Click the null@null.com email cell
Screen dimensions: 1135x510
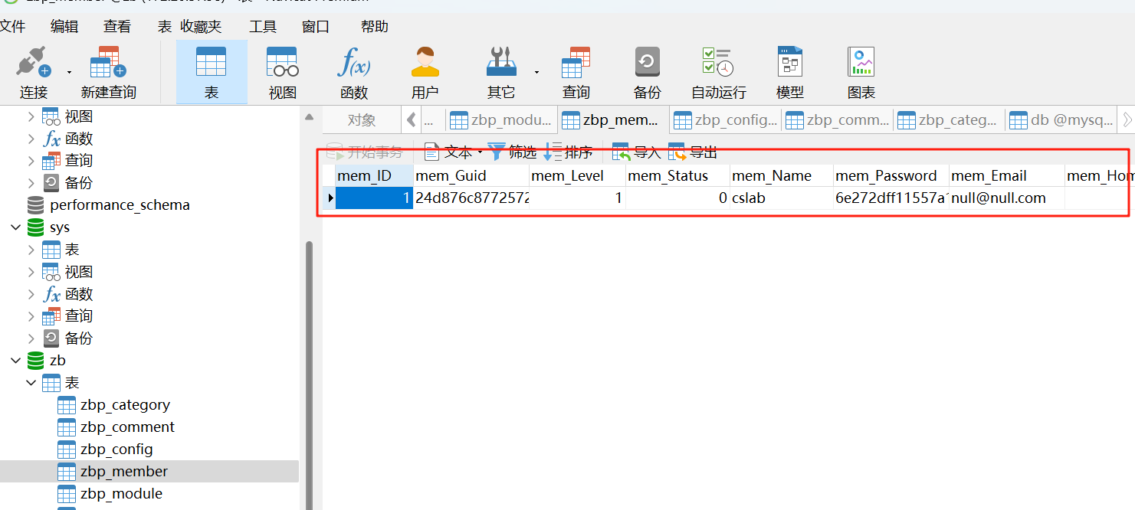pos(1007,198)
